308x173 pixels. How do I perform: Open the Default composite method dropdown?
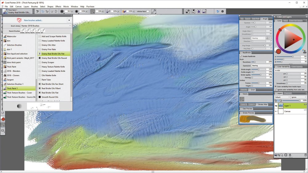(x=282, y=97)
